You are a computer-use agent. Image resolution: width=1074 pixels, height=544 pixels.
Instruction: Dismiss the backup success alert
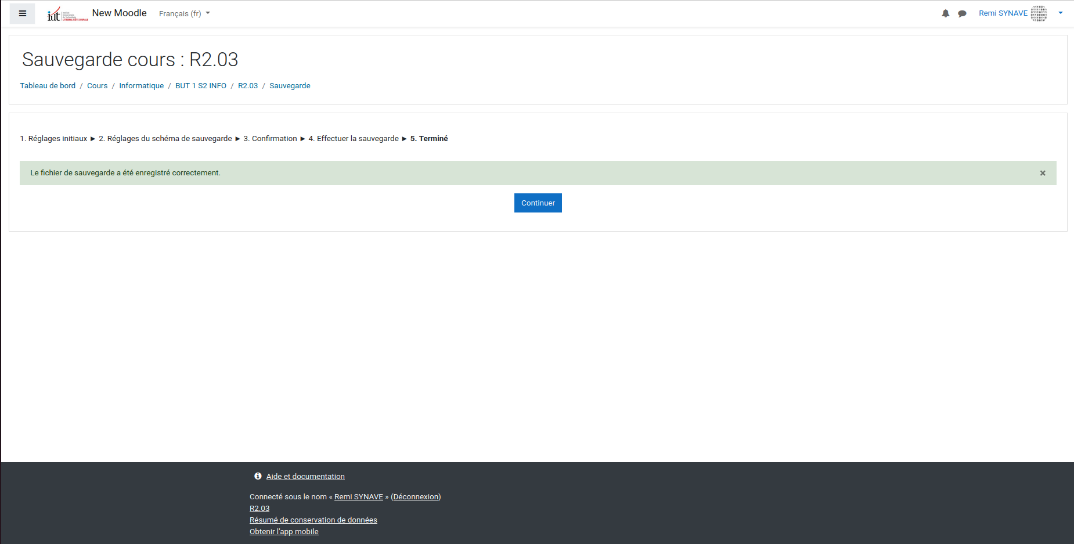tap(1043, 173)
